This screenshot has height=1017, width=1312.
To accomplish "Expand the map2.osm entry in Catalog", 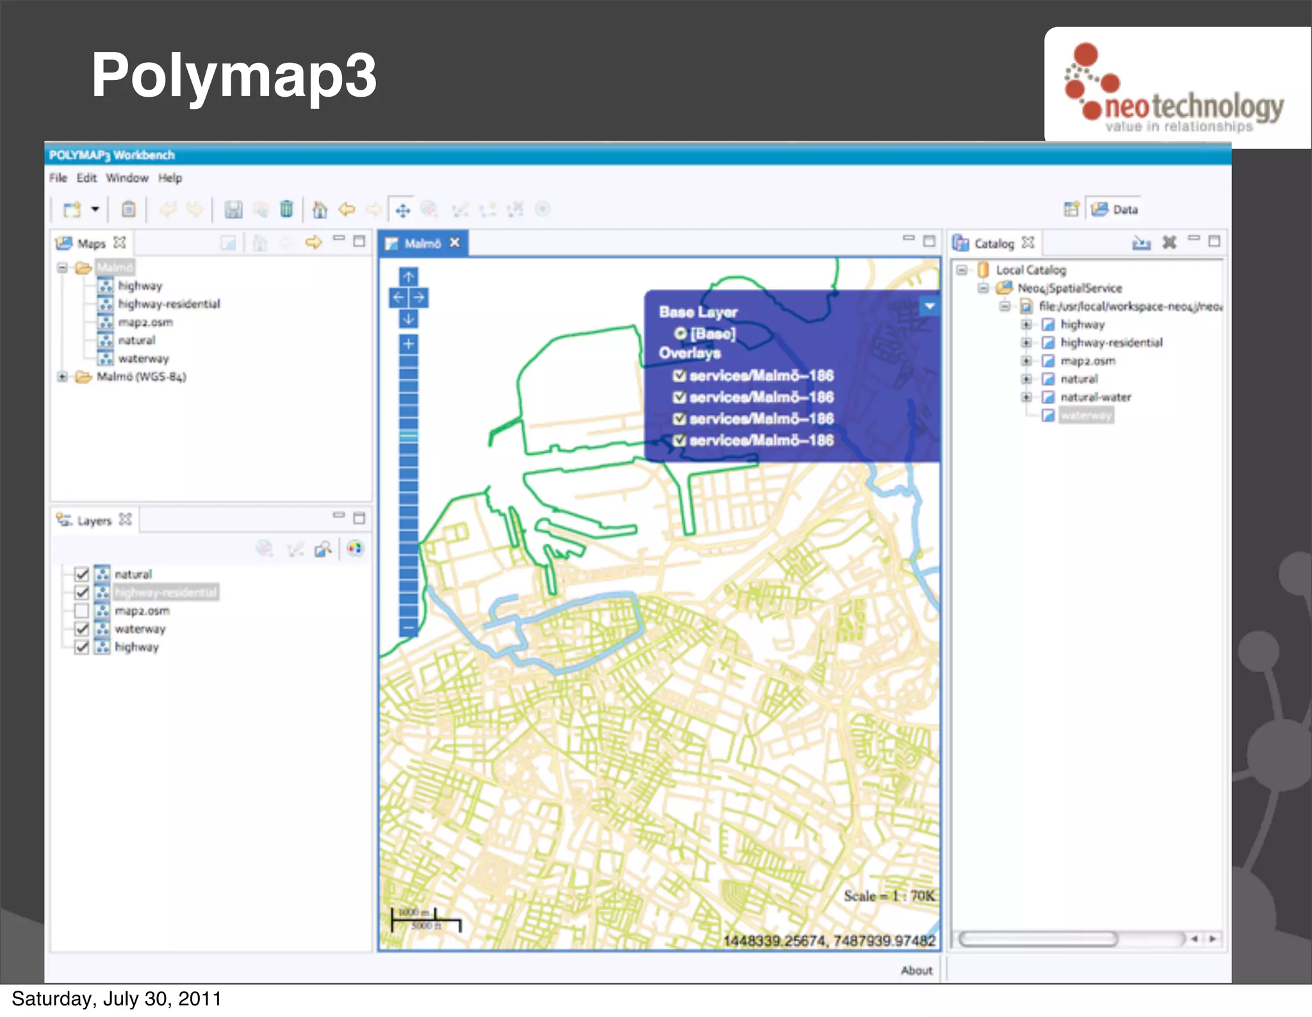I will [1026, 361].
